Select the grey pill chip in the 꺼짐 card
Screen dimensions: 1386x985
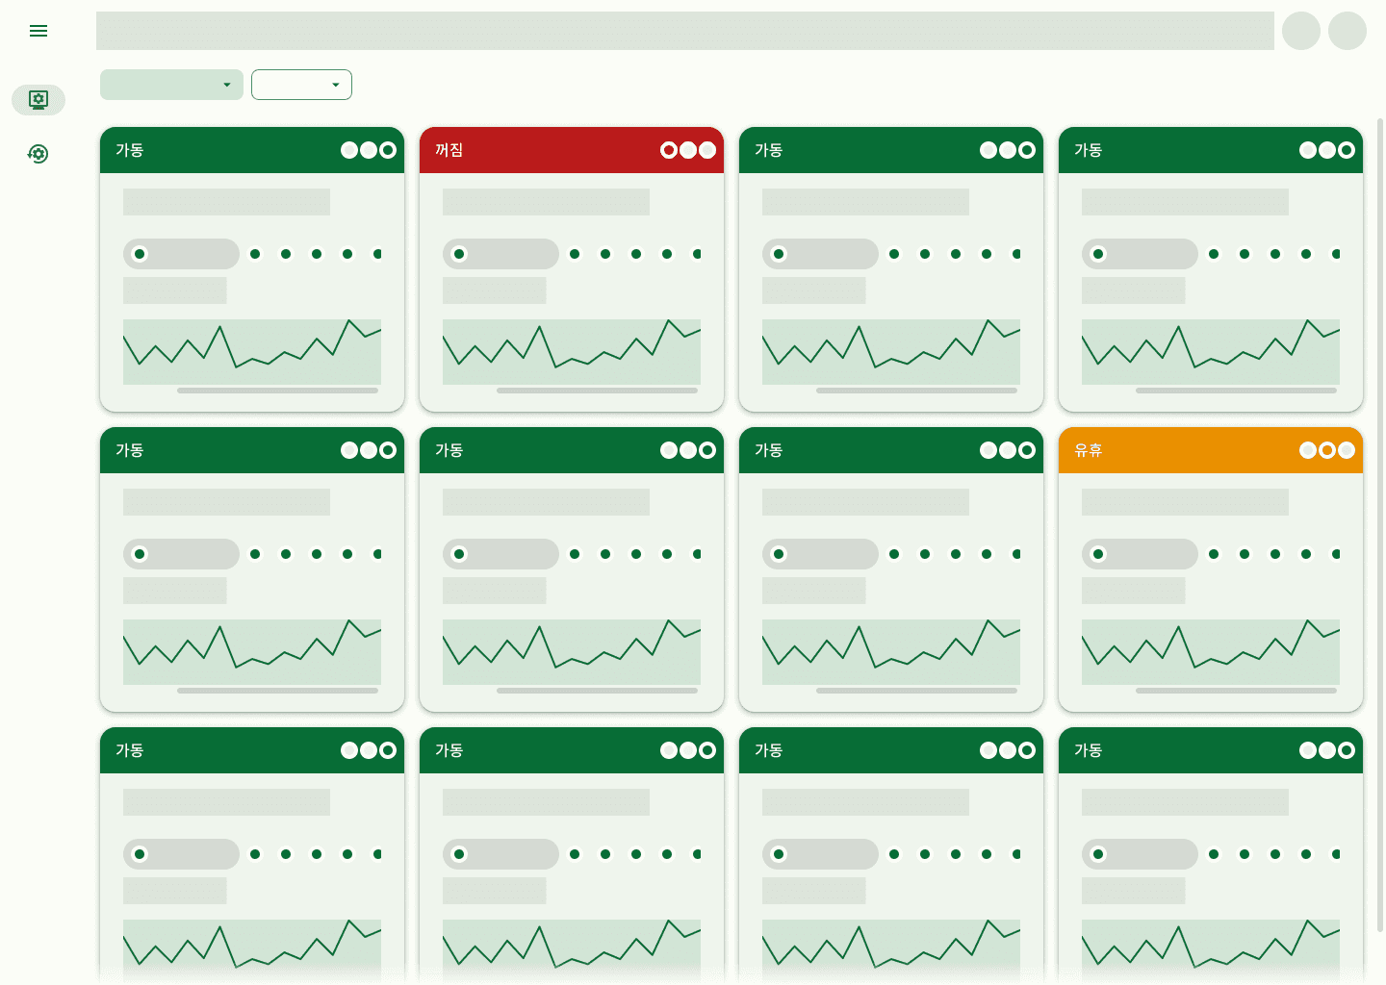(x=500, y=254)
